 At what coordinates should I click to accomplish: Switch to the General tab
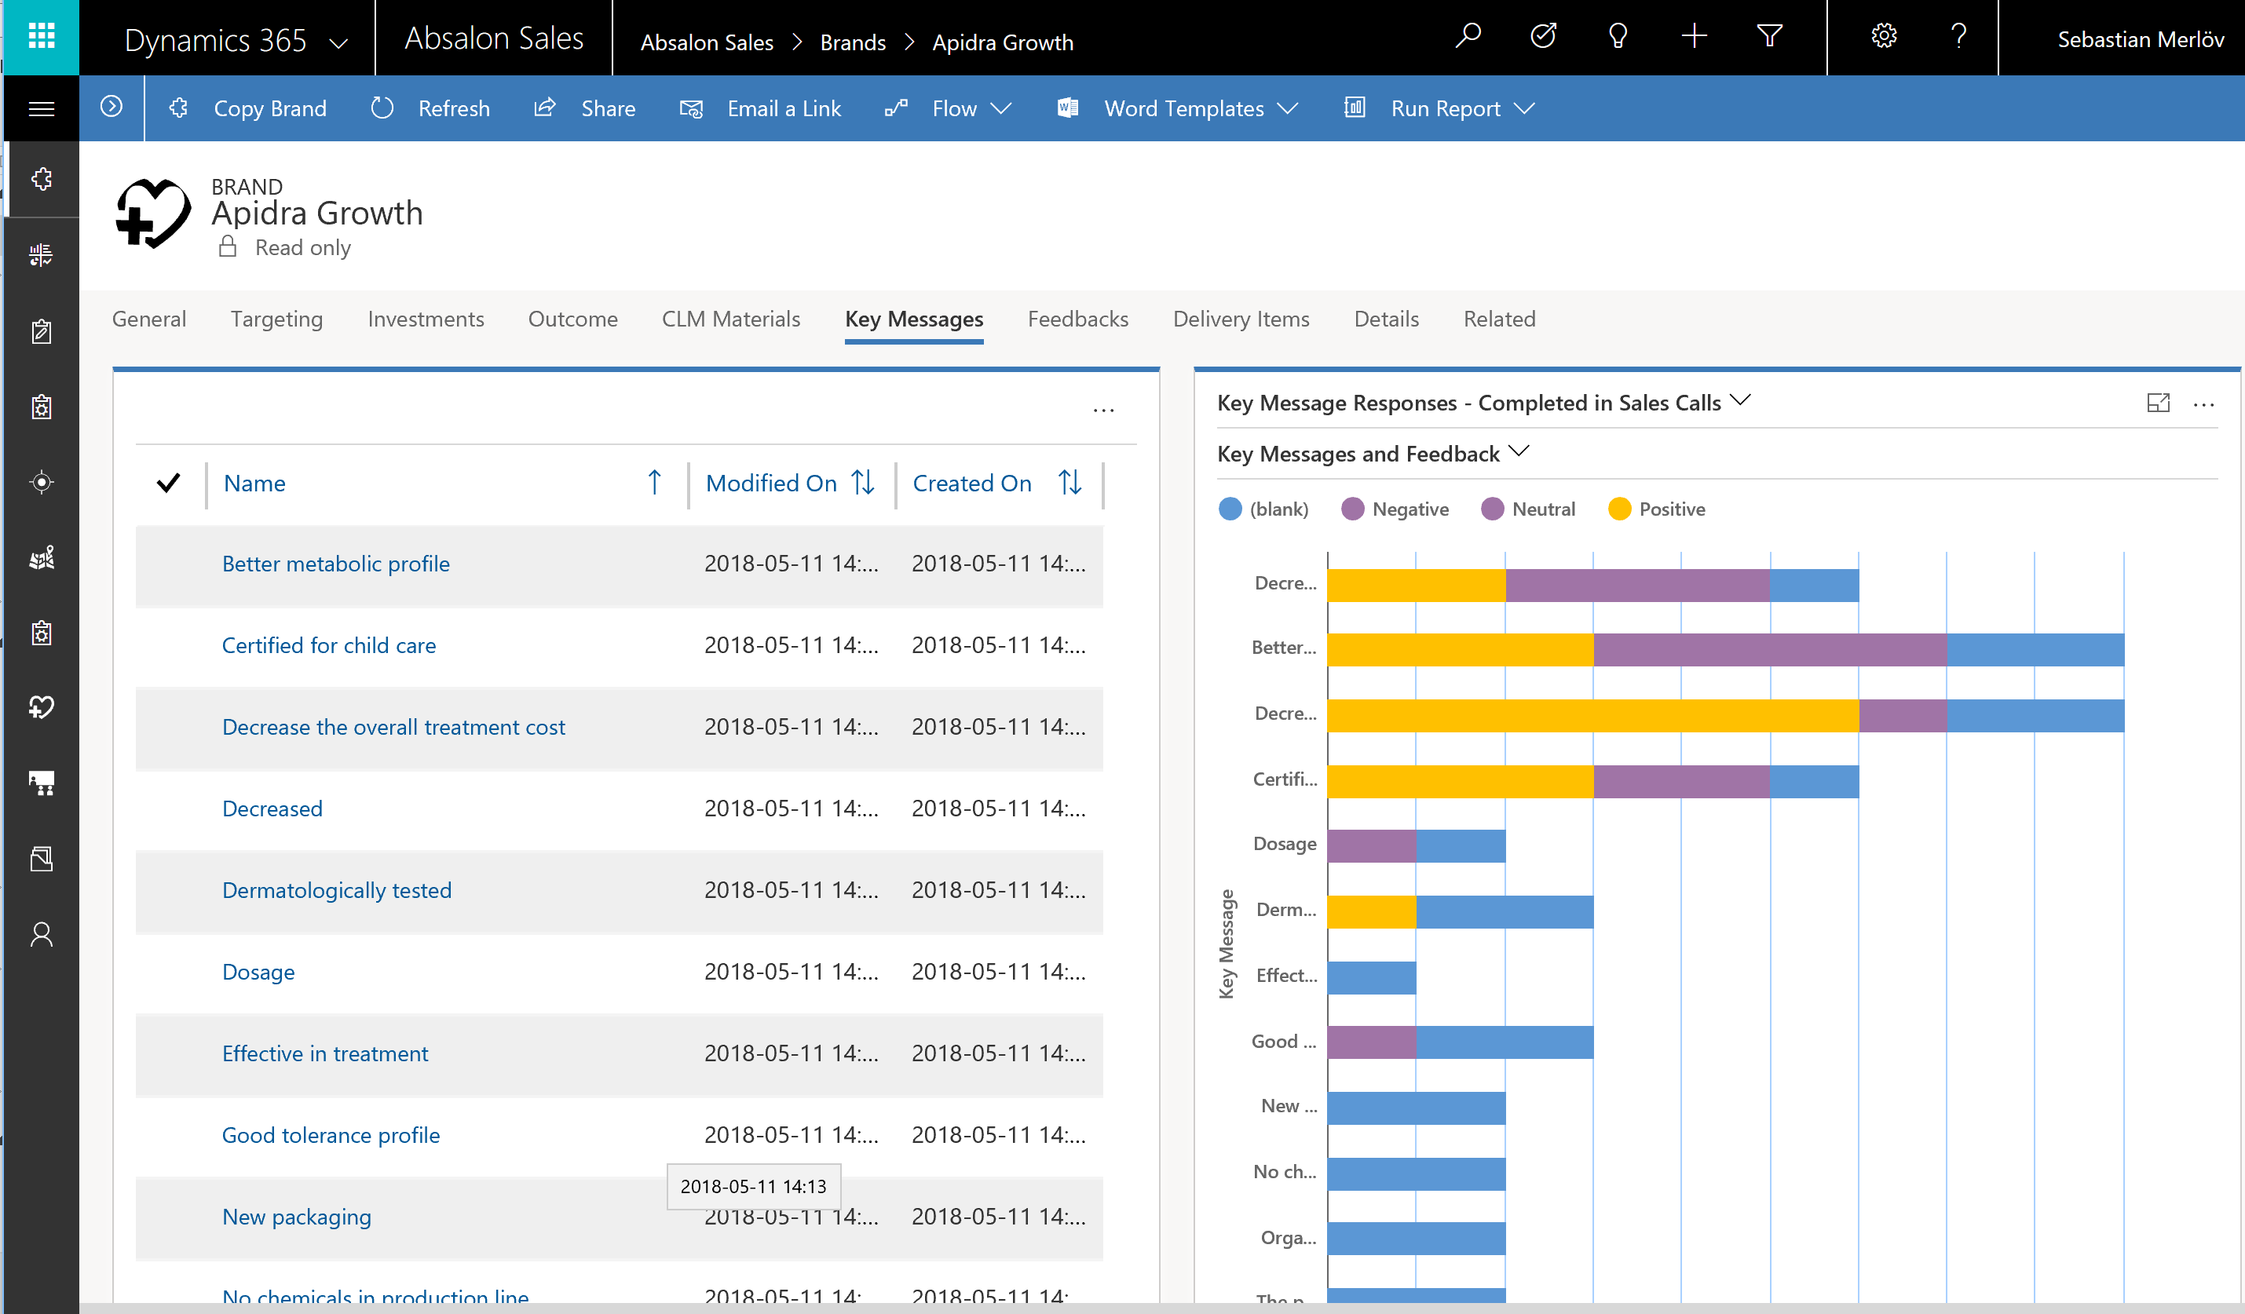point(148,319)
